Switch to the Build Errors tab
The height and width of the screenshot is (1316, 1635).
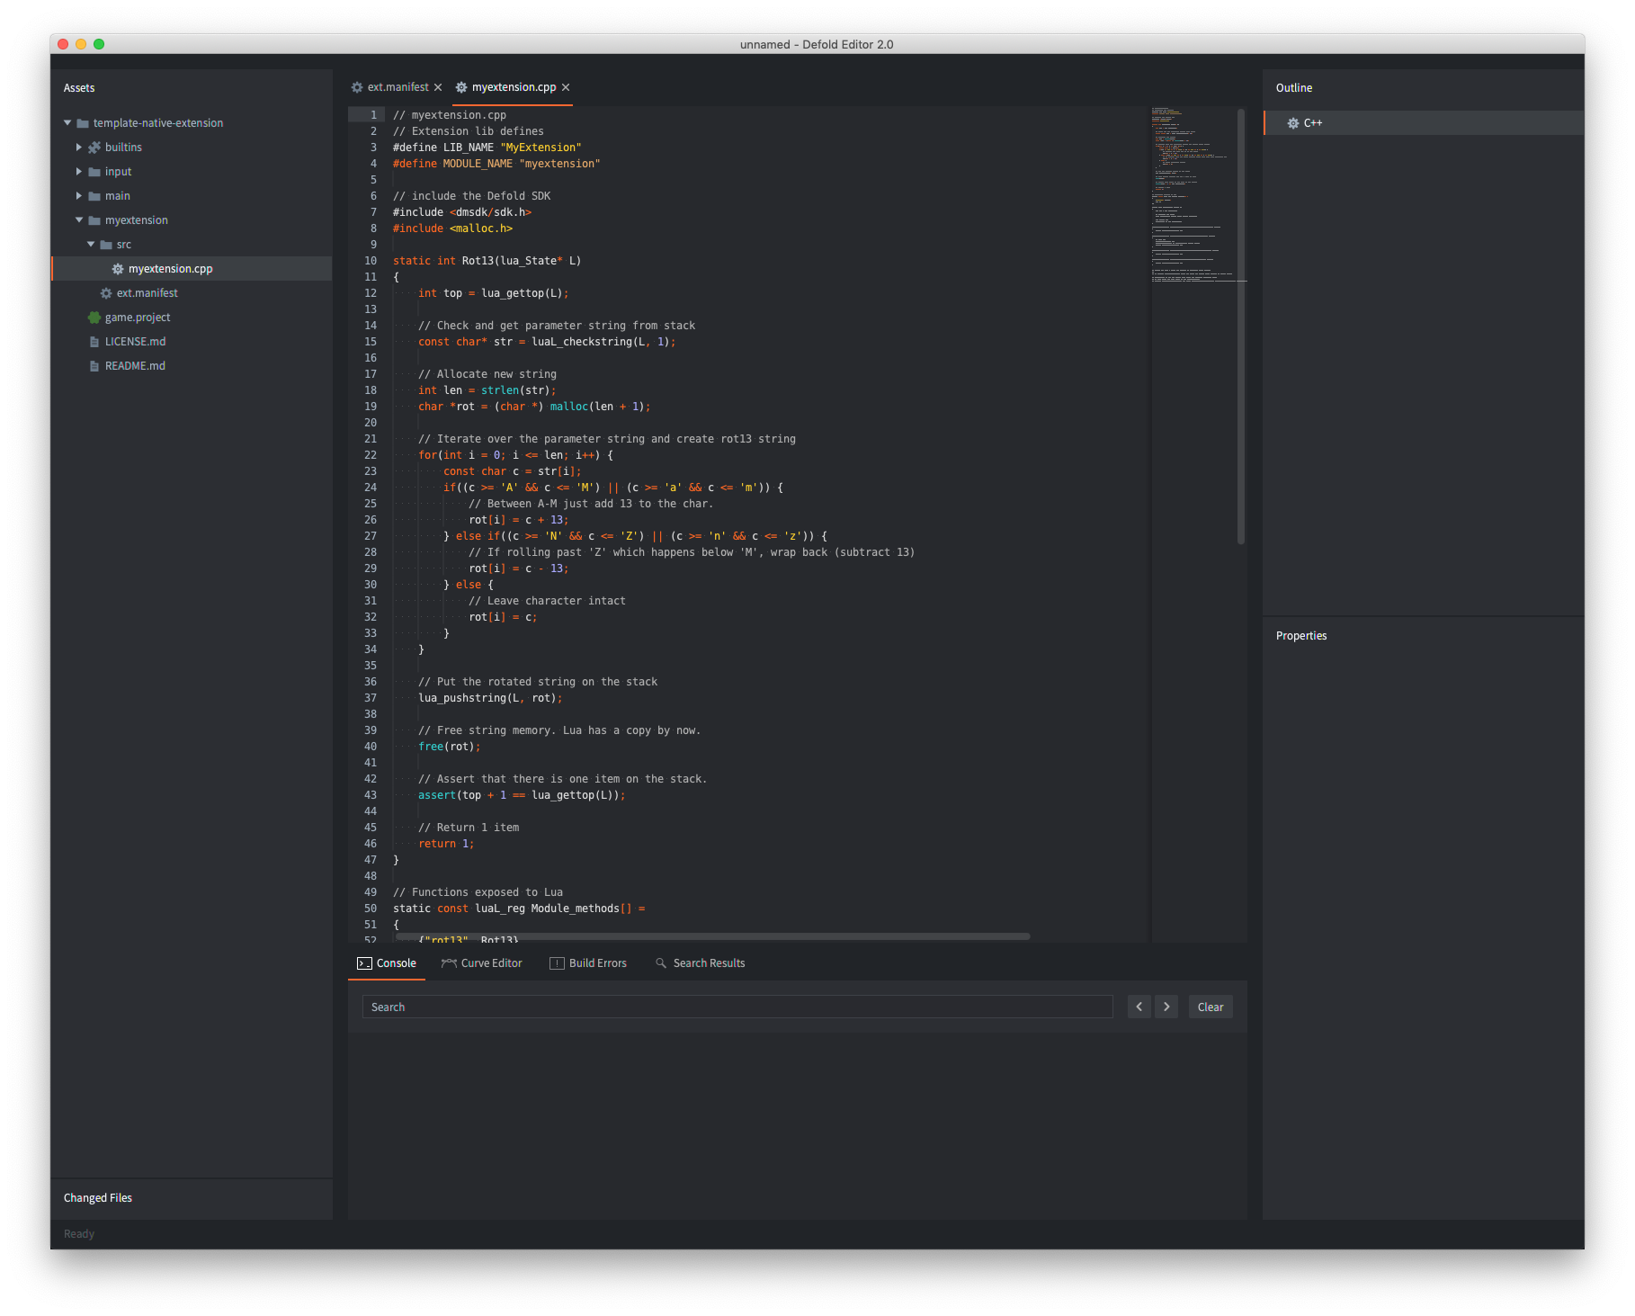tap(588, 963)
